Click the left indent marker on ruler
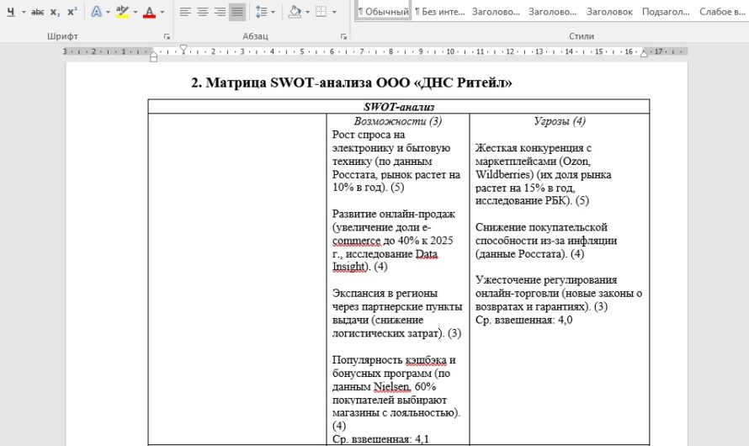749x446 pixels. click(x=153, y=56)
